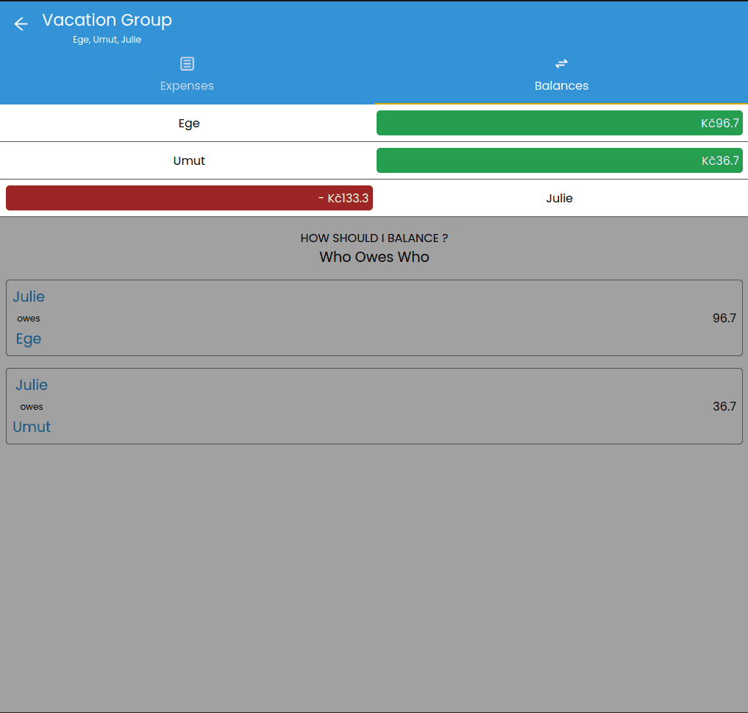Click the Expenses list icon
This screenshot has height=713, width=748.
tap(187, 64)
